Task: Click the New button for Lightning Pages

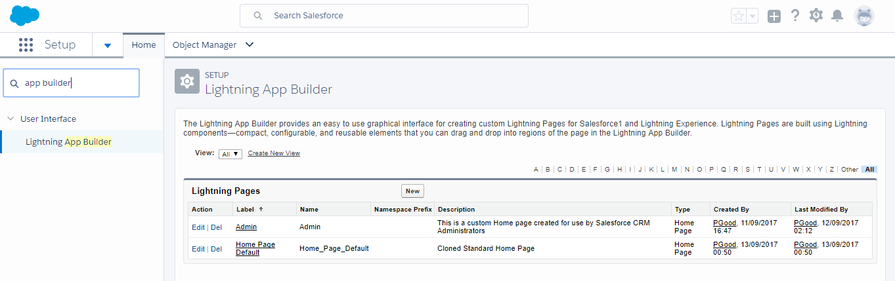Action: click(412, 191)
